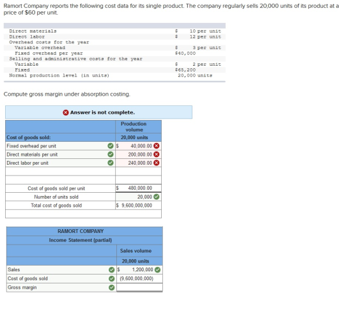Image resolution: width=358 pixels, height=316 pixels.
Task: Click green check next to Sales row label
Action: coord(112,269)
